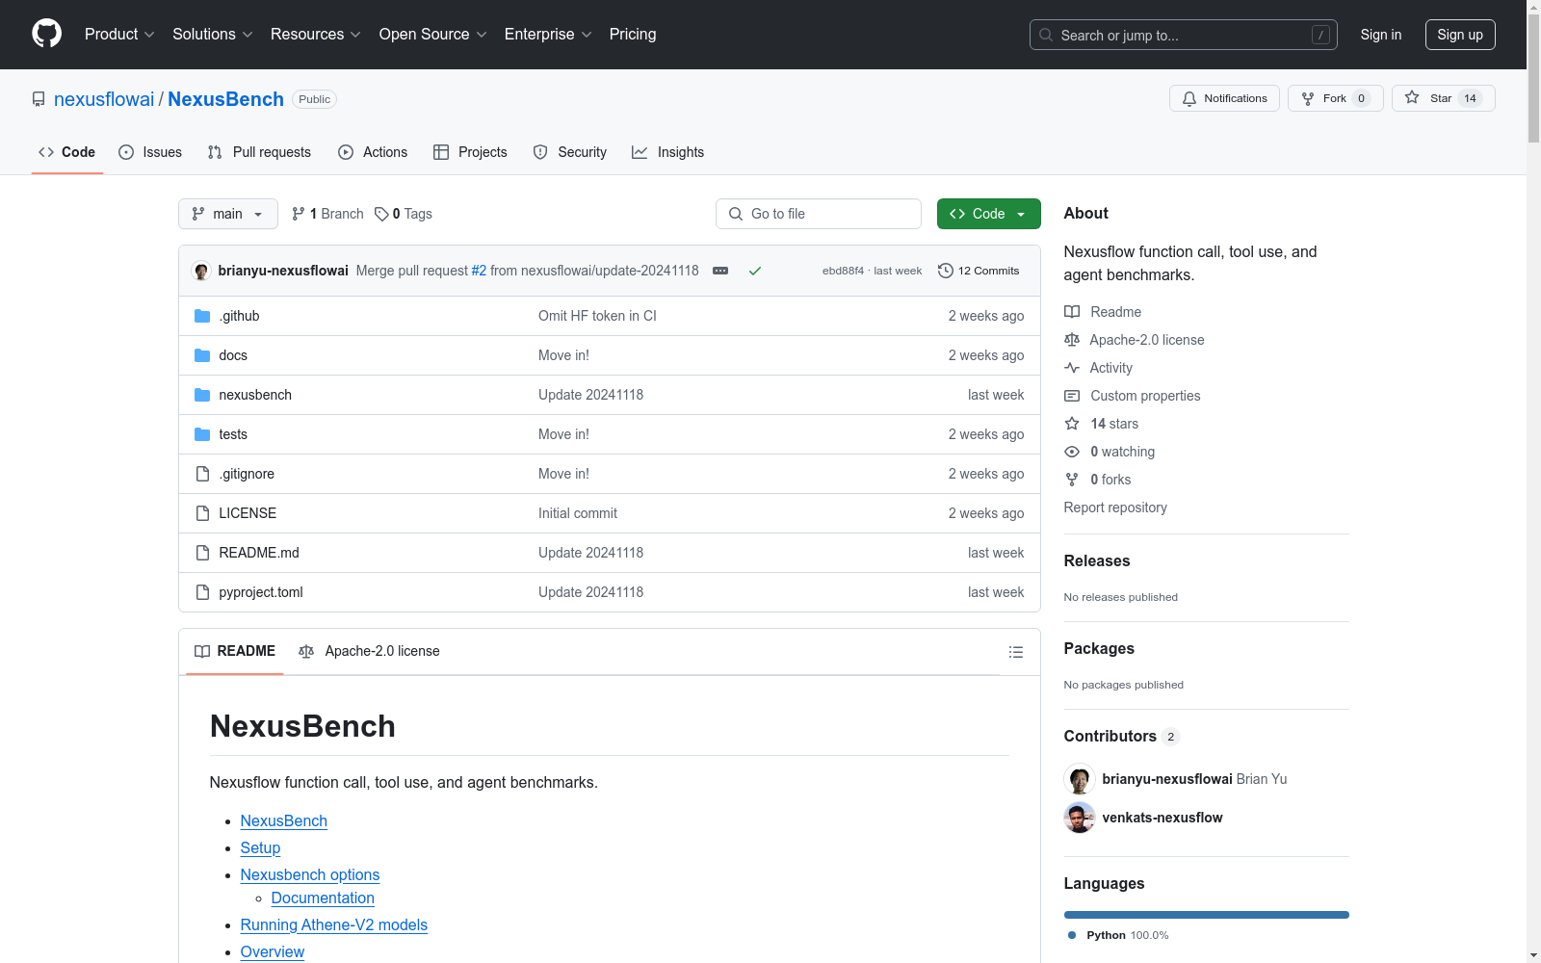This screenshot has width=1541, height=963.
Task: Switch to the Actions tab
Action: (373, 152)
